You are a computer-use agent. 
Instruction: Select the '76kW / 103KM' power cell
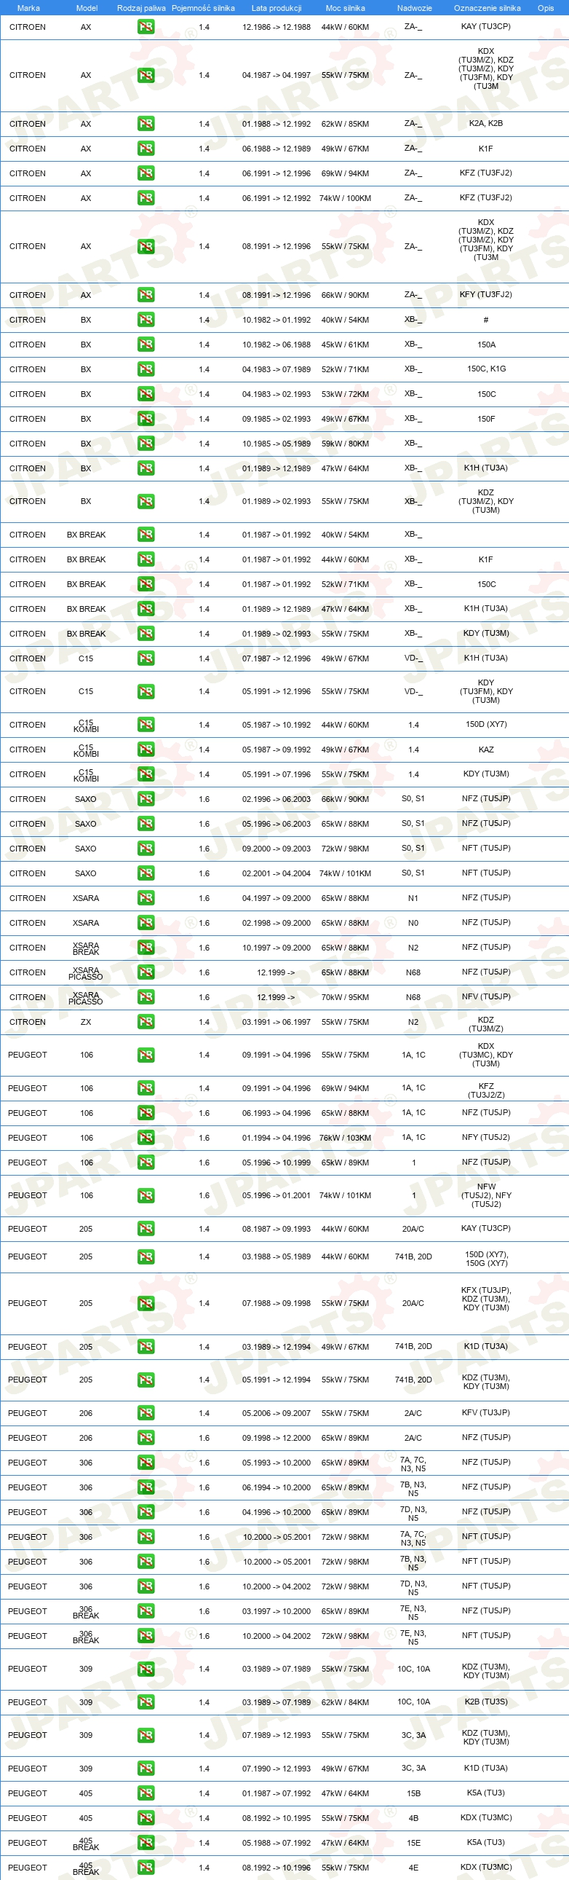345,1138
